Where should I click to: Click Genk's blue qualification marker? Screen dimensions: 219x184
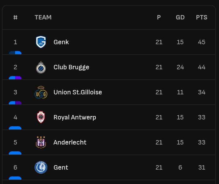pyautogui.click(x=15, y=53)
